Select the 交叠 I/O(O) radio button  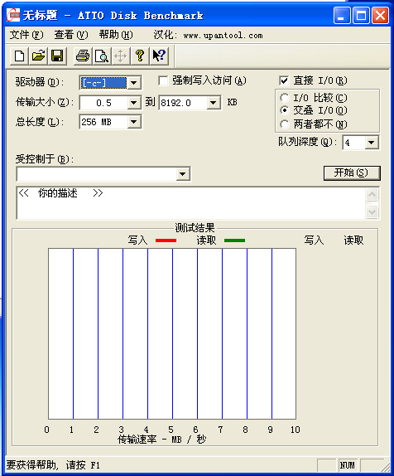click(x=284, y=110)
